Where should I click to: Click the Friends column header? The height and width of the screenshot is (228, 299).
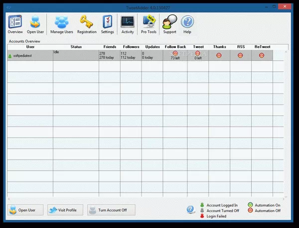pos(110,47)
